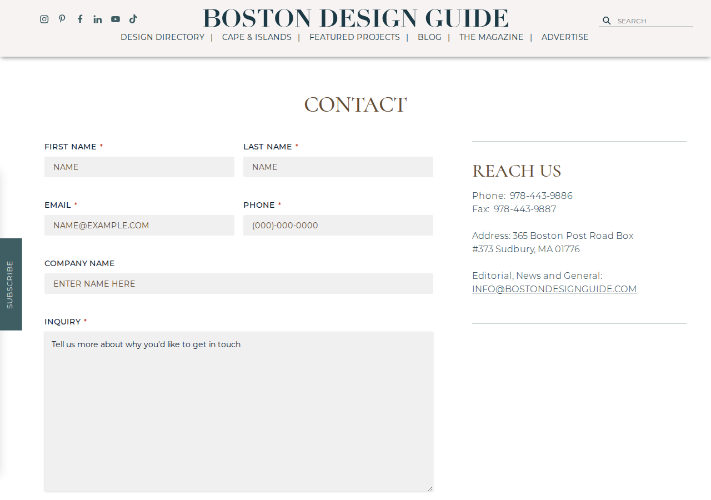Open the Blog menu item
Screen dimensions: 711x500
(x=429, y=37)
